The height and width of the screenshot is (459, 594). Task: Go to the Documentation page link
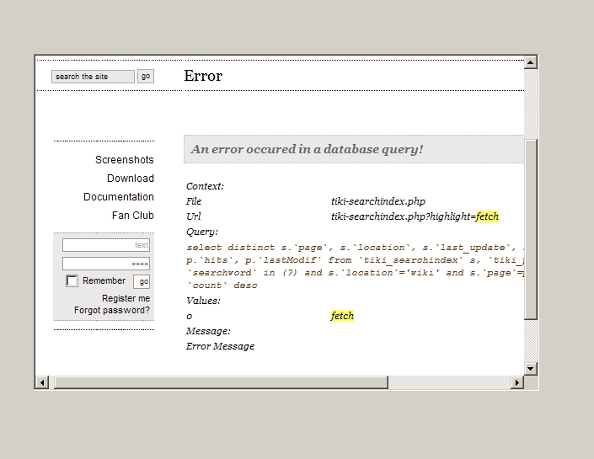click(118, 197)
